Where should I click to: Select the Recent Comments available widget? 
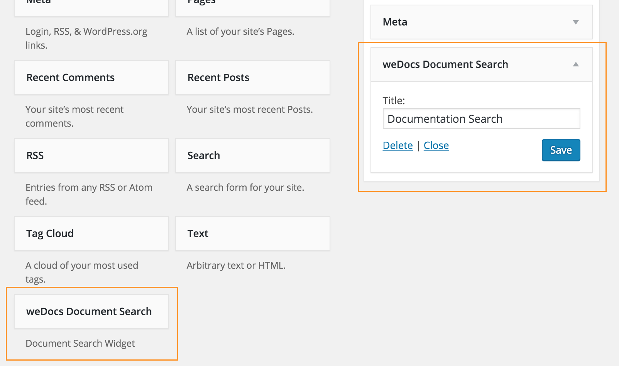[x=91, y=78]
